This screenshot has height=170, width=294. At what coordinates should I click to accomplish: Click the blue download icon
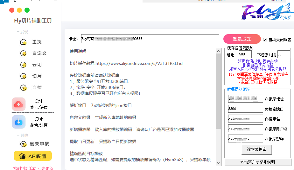18,122
